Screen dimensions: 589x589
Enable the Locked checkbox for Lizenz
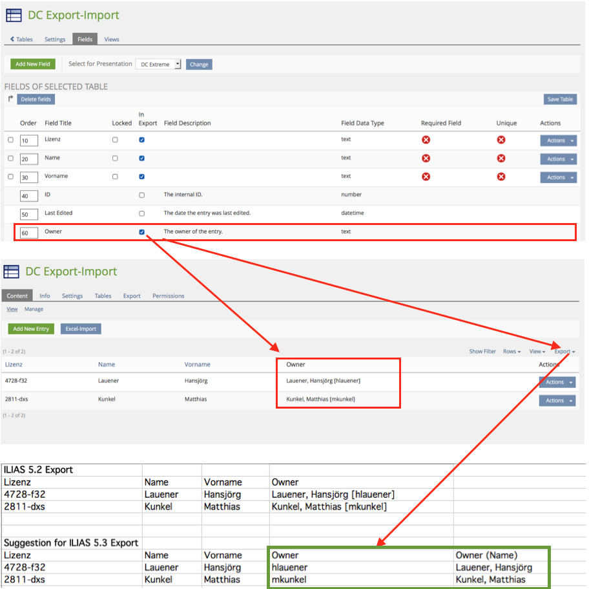click(115, 140)
